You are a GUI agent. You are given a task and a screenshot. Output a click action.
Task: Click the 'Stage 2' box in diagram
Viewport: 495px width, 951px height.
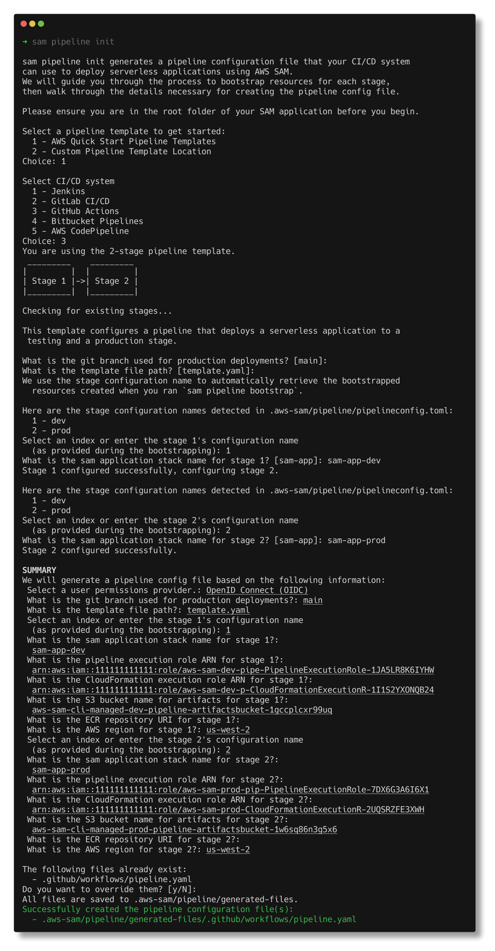pos(112,281)
